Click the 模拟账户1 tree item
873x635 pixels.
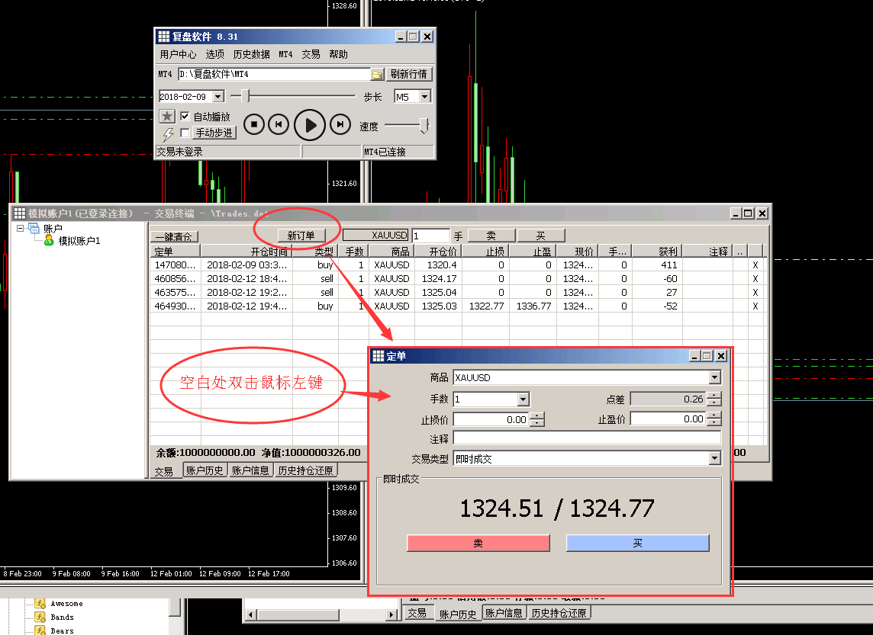[79, 241]
